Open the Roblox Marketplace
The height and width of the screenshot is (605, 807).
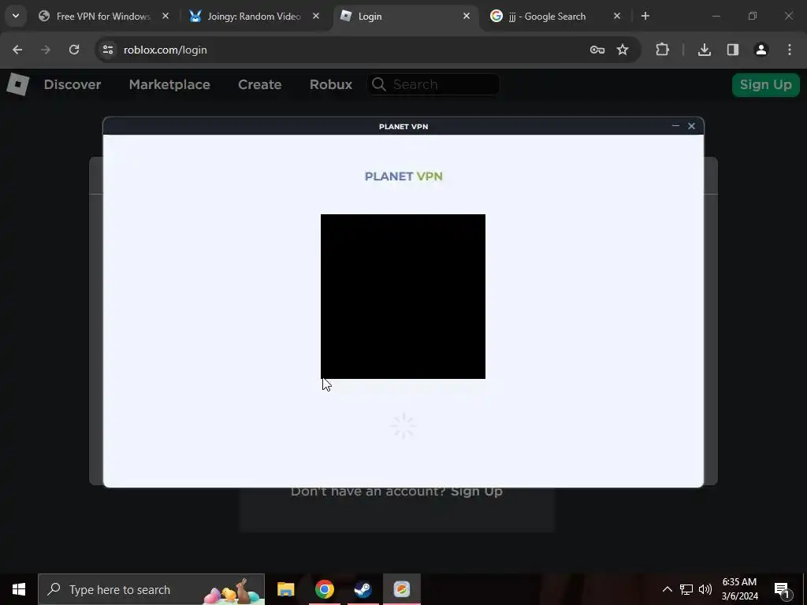click(169, 84)
